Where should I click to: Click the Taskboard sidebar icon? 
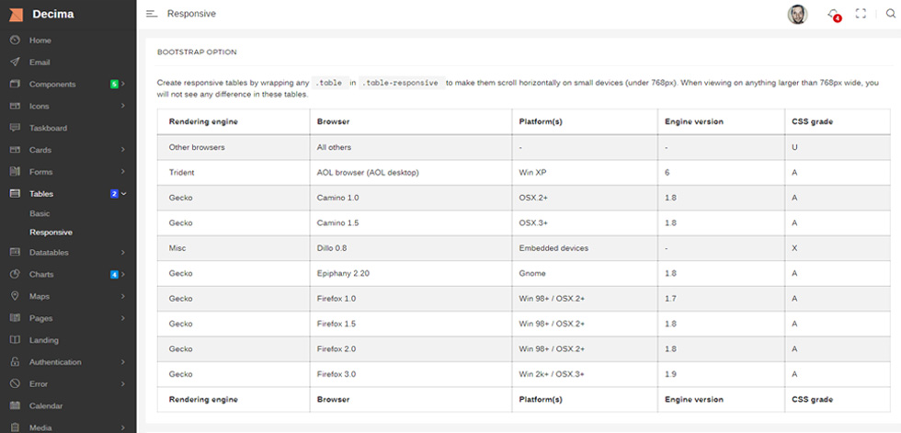pos(16,128)
